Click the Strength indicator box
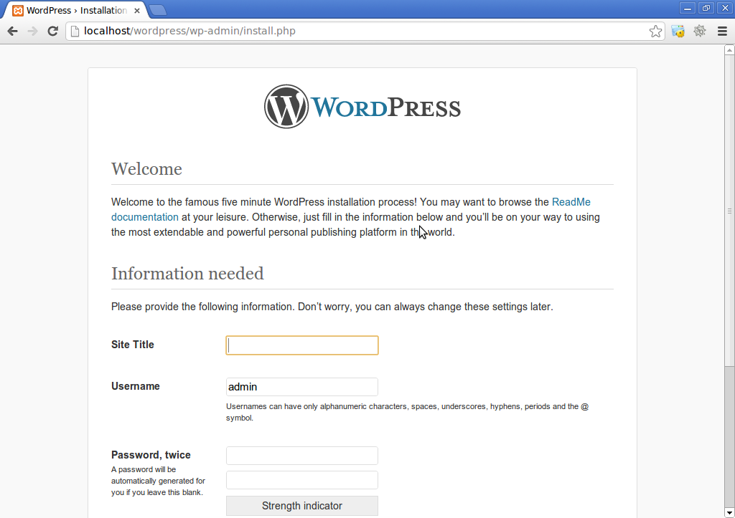 [x=302, y=506]
